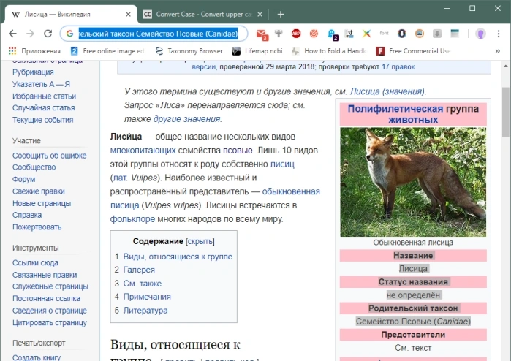Open the Связанные правки link
511x361 pixels.
(45, 275)
